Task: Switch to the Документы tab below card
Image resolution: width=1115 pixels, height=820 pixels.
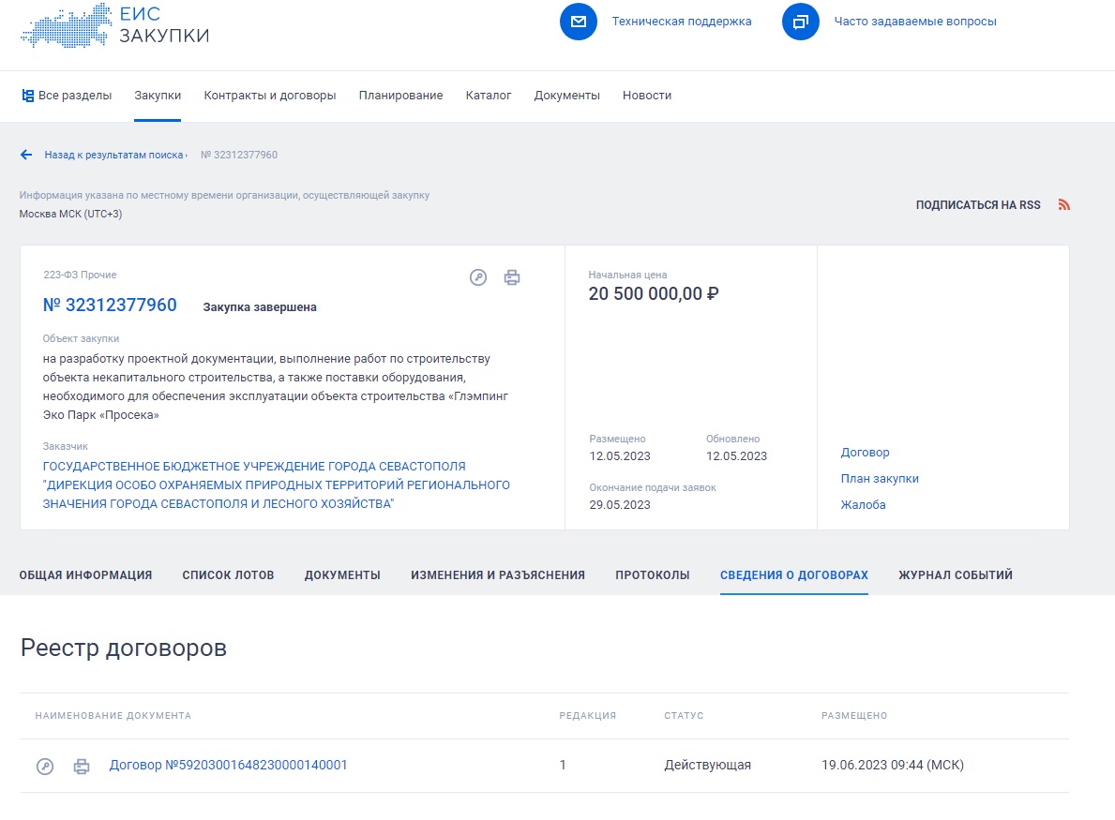Action: [x=342, y=575]
